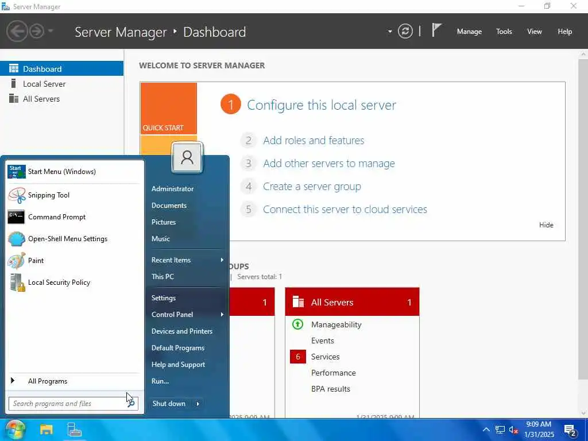Show hidden tray icons chevron
The height and width of the screenshot is (441, 588).
click(486, 430)
